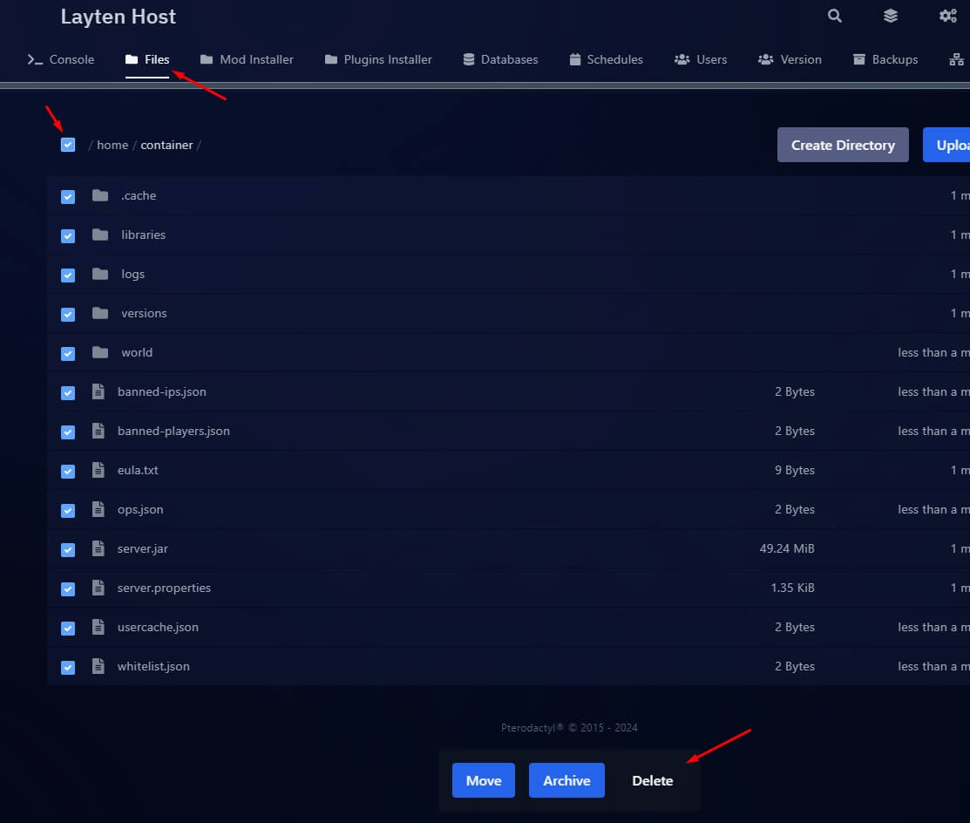Viewport: 970px width, 823px height.
Task: Click the Upload button
Action: click(x=946, y=145)
